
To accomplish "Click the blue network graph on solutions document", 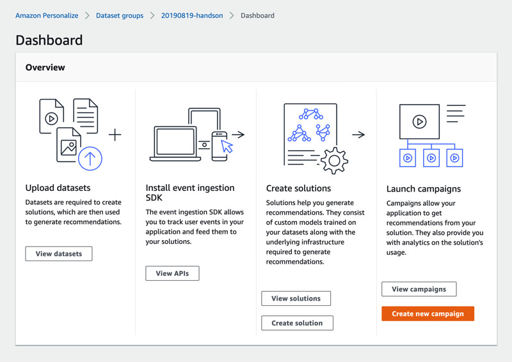I will pos(309,125).
